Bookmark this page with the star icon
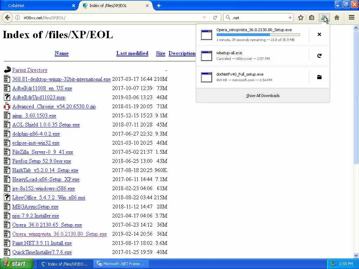Image resolution: width=359 pixels, height=269 pixels. tap(300, 18)
